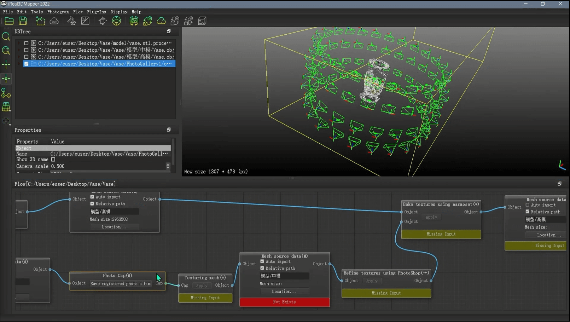
Task: Float the Properties panel
Action: coord(169,130)
